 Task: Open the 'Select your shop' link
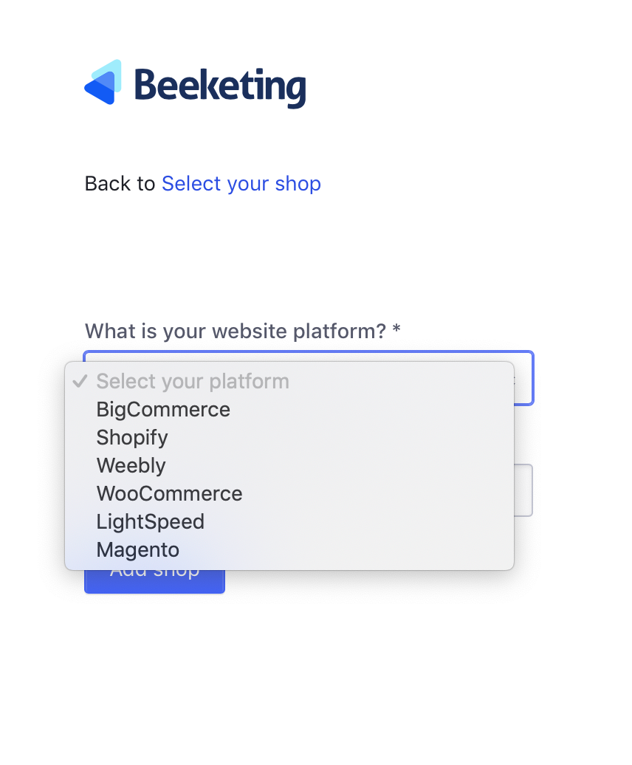coord(241,183)
